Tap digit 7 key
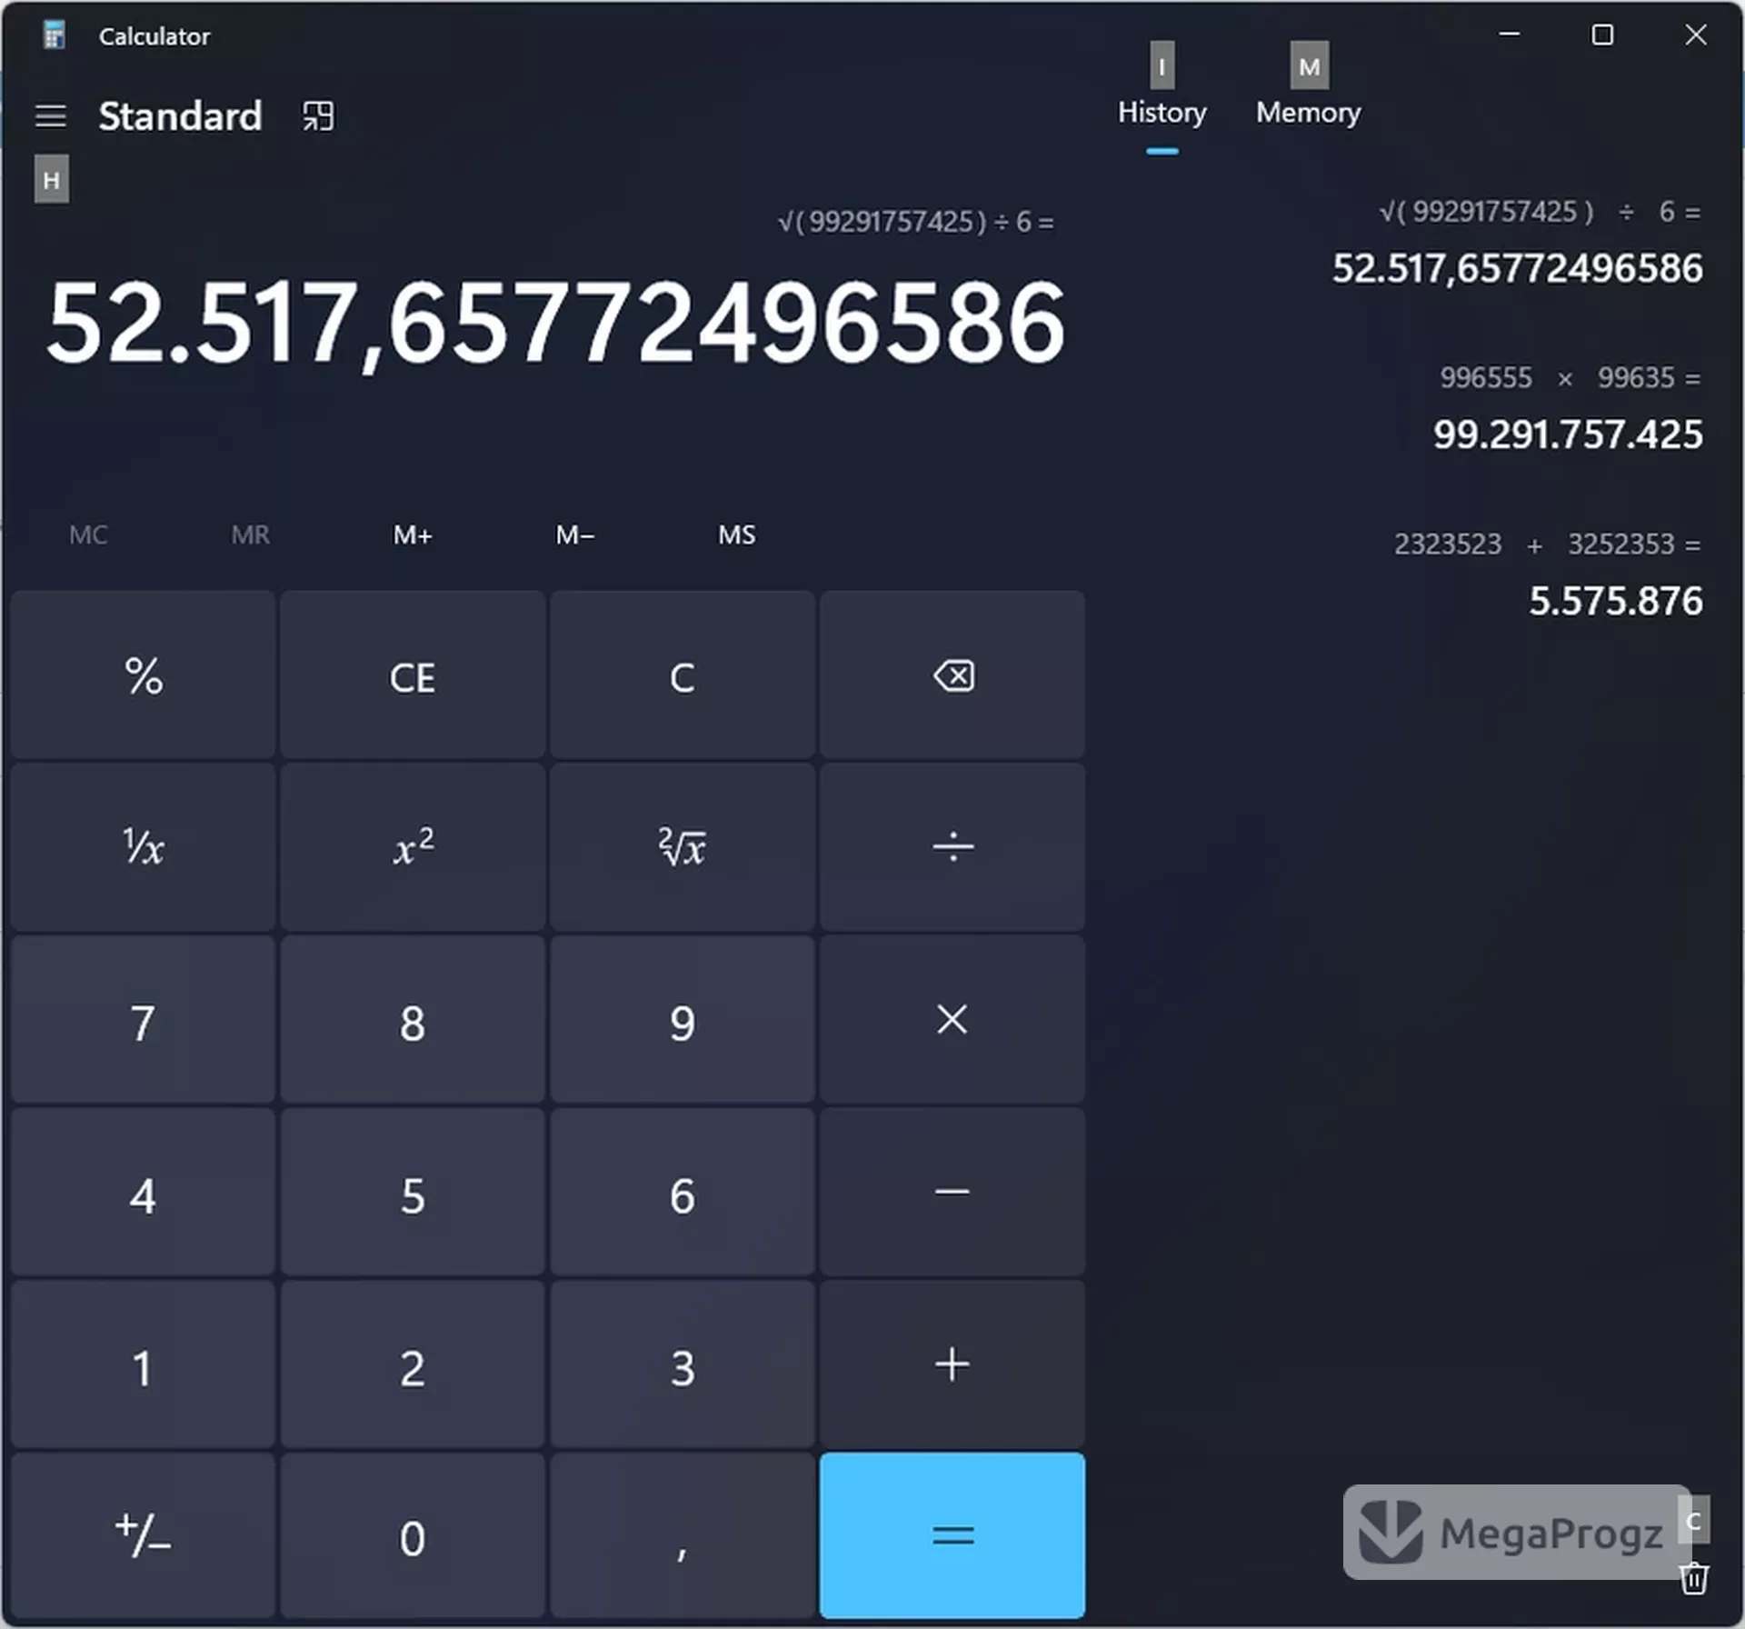This screenshot has width=1745, height=1629. click(x=143, y=1020)
